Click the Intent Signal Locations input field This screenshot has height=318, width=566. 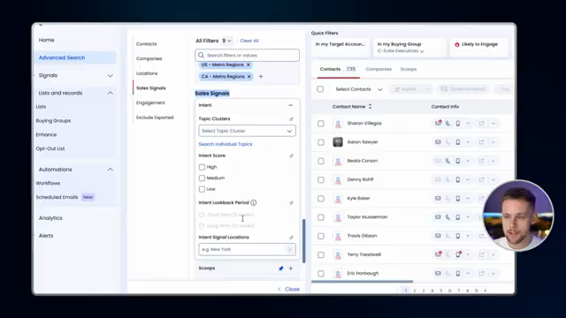pos(247,249)
